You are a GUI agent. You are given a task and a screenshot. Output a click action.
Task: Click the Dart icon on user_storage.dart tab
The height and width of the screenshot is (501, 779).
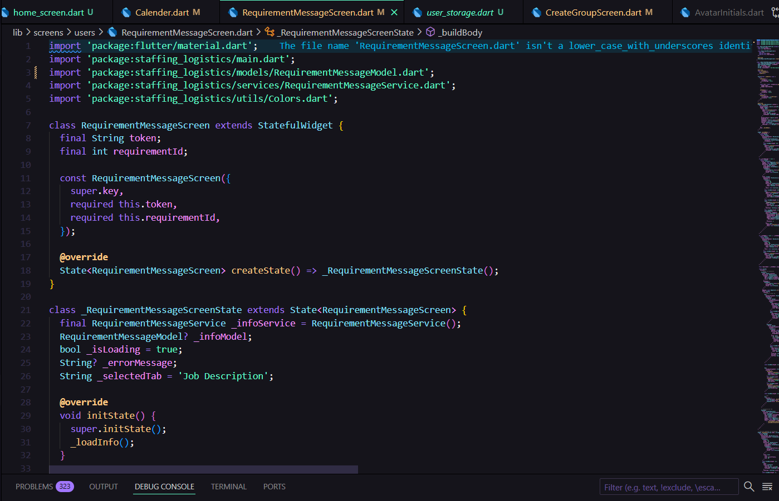418,12
